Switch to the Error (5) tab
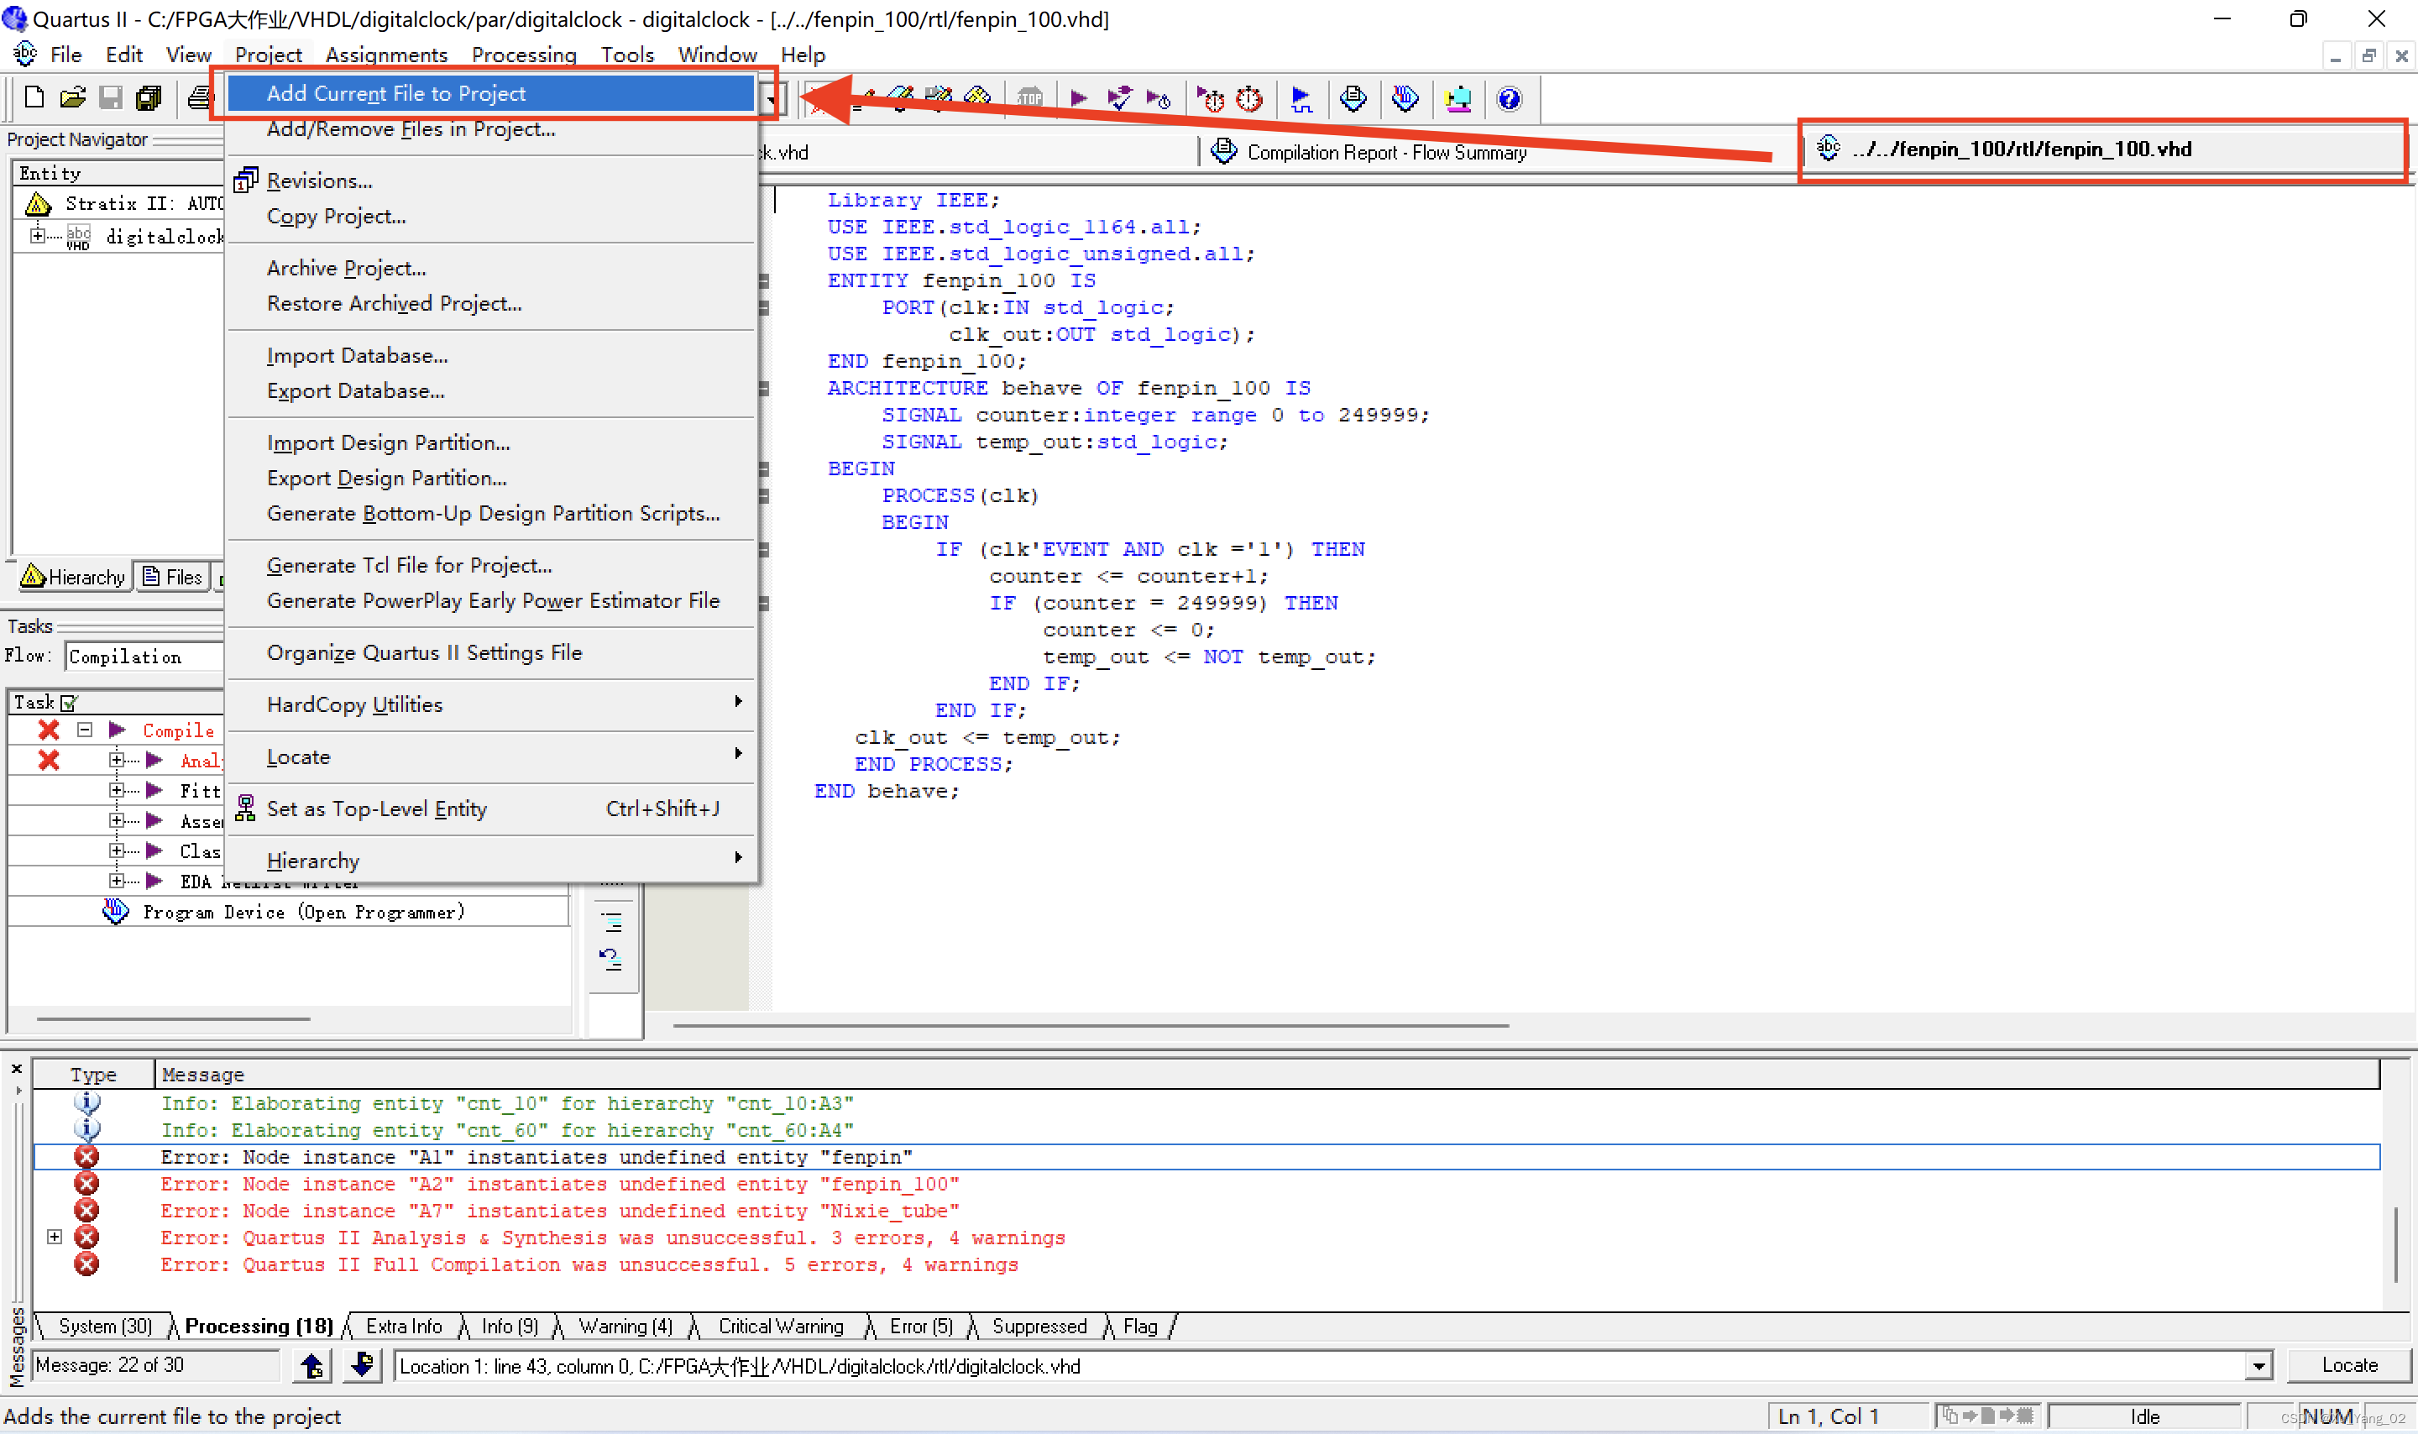 (x=921, y=1326)
